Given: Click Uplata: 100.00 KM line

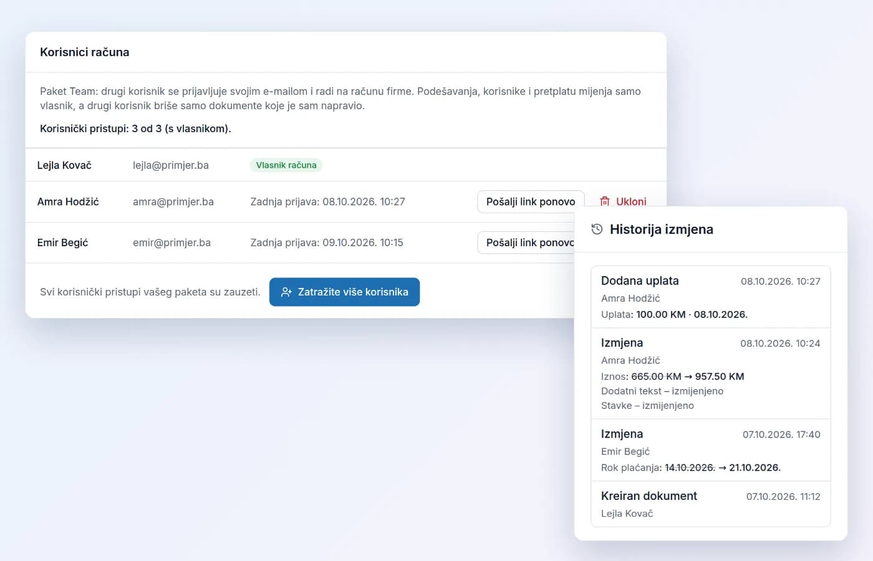Looking at the screenshot, I should (x=674, y=314).
